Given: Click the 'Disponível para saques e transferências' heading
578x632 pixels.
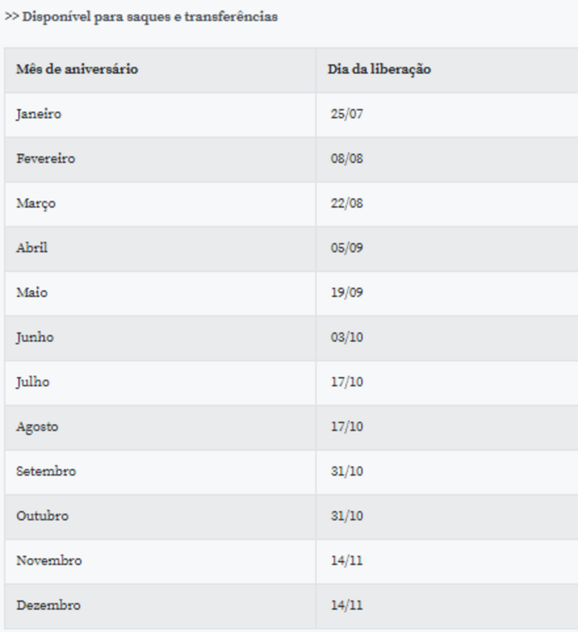Looking at the screenshot, I should pyautogui.click(x=141, y=17).
